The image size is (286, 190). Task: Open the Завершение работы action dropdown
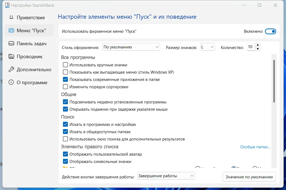click(166, 176)
